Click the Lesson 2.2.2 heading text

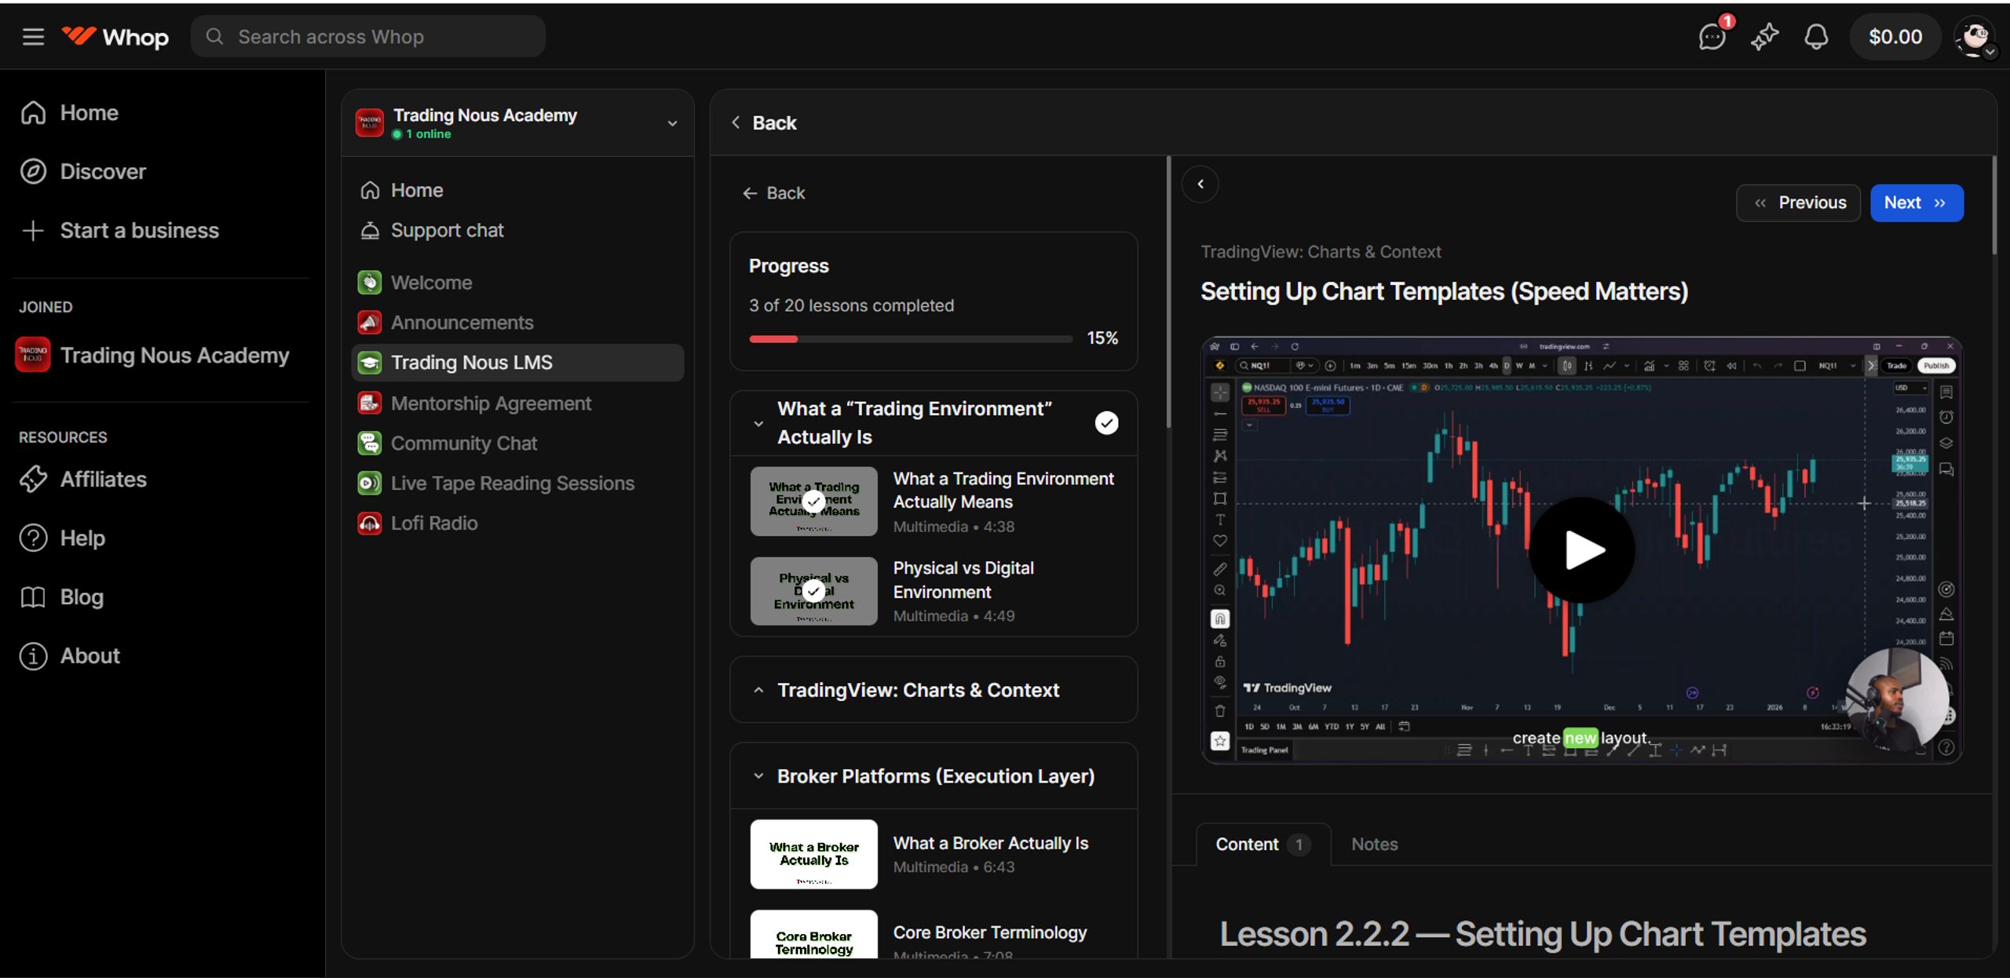pos(1543,934)
